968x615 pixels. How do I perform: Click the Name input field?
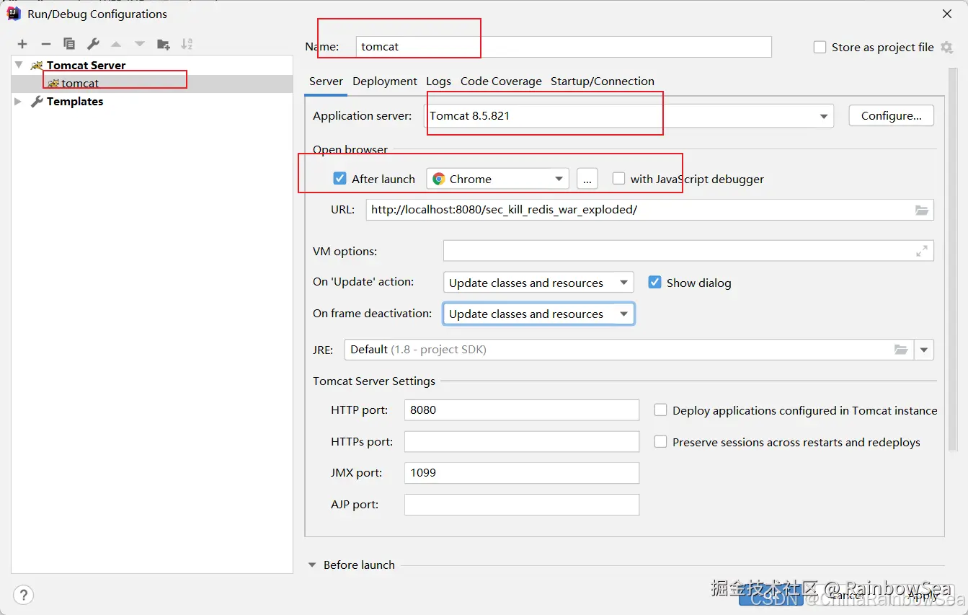[564, 47]
